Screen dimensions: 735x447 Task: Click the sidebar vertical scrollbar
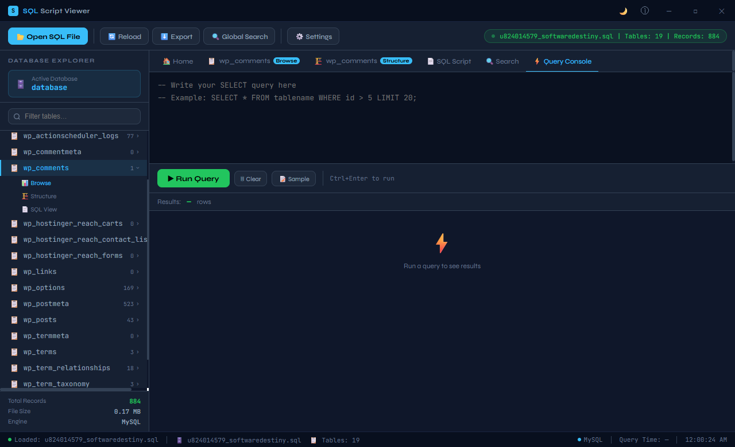click(148, 269)
